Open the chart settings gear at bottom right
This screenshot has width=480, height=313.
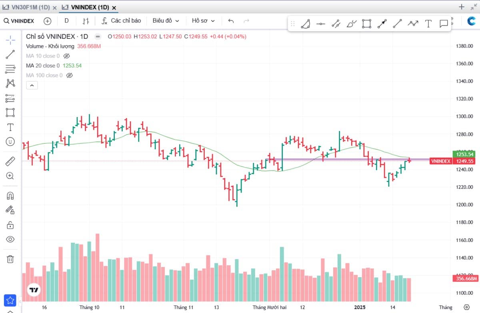466,307
